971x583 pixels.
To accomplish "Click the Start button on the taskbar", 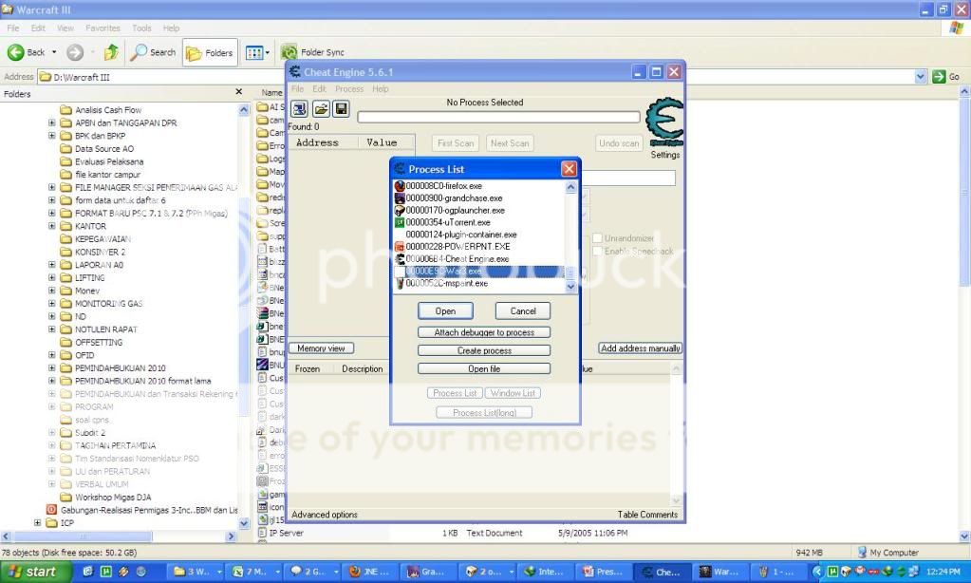I will (33, 572).
